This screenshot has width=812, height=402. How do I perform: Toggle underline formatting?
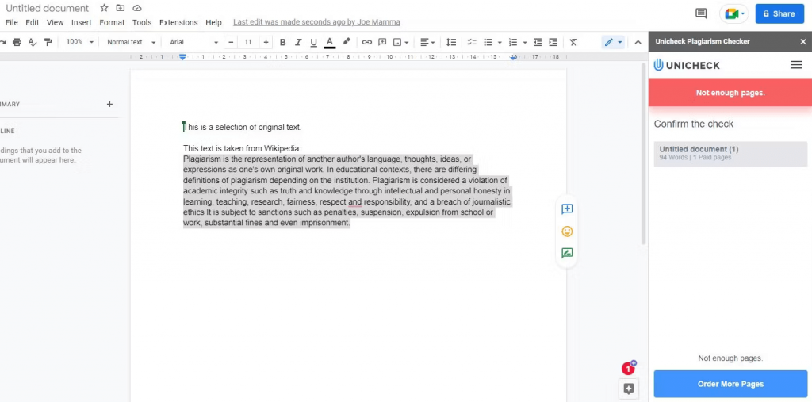[313, 42]
